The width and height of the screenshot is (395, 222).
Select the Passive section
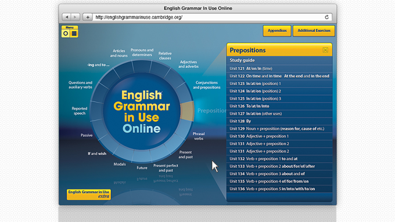(87, 135)
